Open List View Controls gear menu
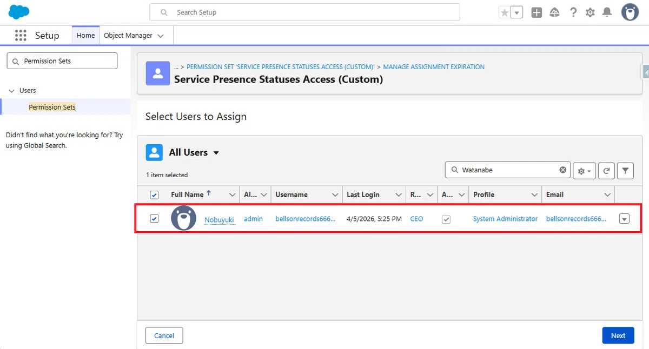Image resolution: width=649 pixels, height=349 pixels. 584,171
